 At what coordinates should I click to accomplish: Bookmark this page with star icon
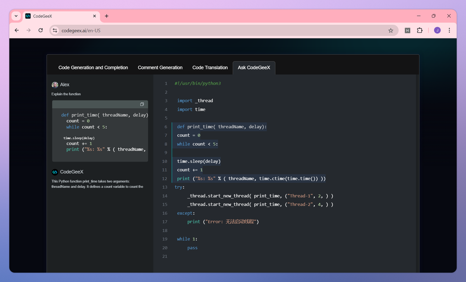pos(391,30)
